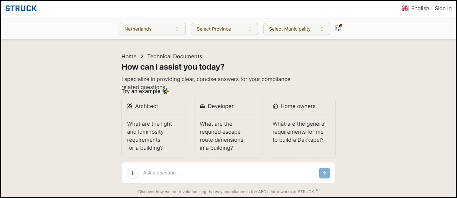Select the light and luminosity requirements example
Viewport: 457px width, 198px height.
click(156, 136)
